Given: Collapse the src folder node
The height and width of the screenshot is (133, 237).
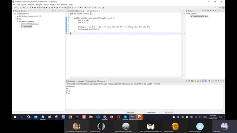Looking at the screenshot, I should [16, 19].
